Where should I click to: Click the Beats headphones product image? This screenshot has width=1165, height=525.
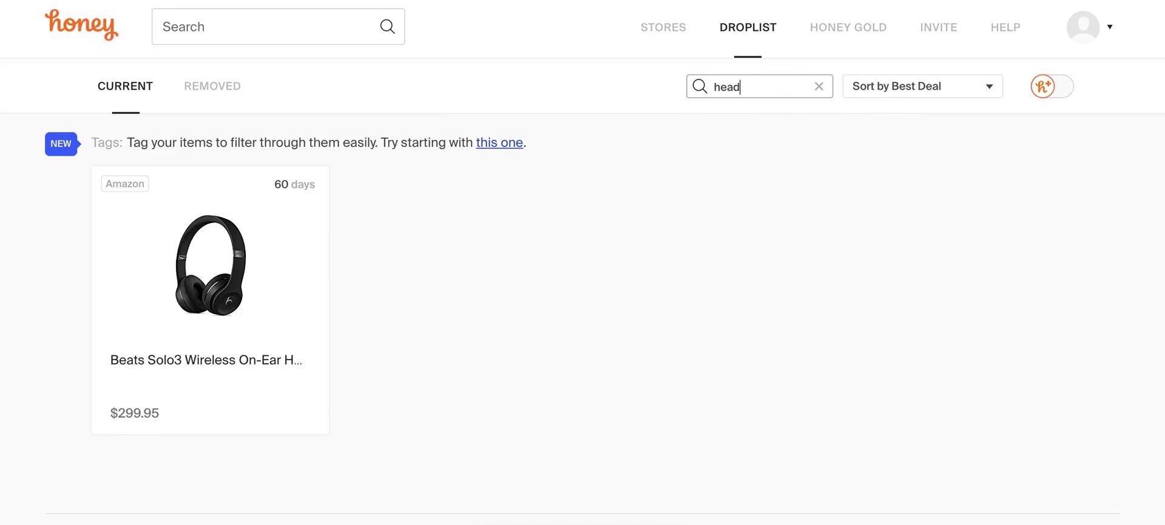(211, 265)
